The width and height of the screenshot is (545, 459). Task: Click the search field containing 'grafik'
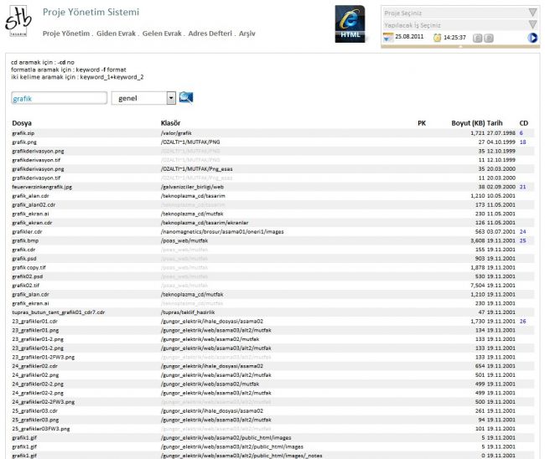59,98
